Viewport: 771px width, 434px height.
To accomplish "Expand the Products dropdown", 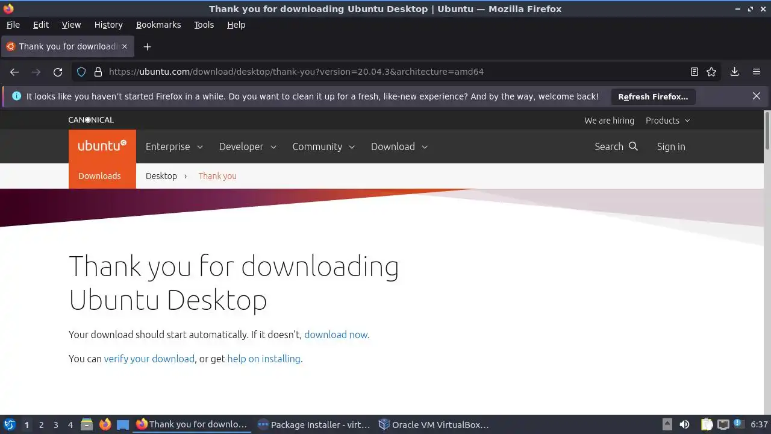I will coord(667,121).
